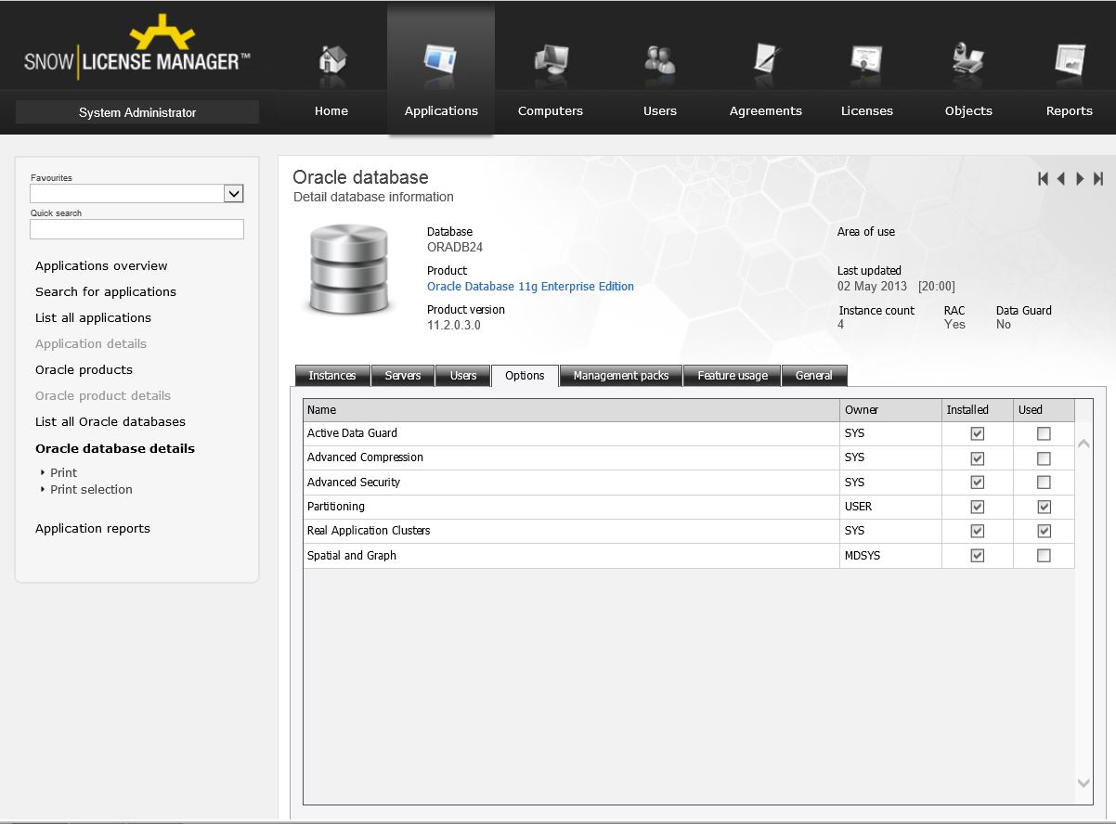Image resolution: width=1116 pixels, height=824 pixels.
Task: Switch to the Servers tab
Action: [x=403, y=376]
